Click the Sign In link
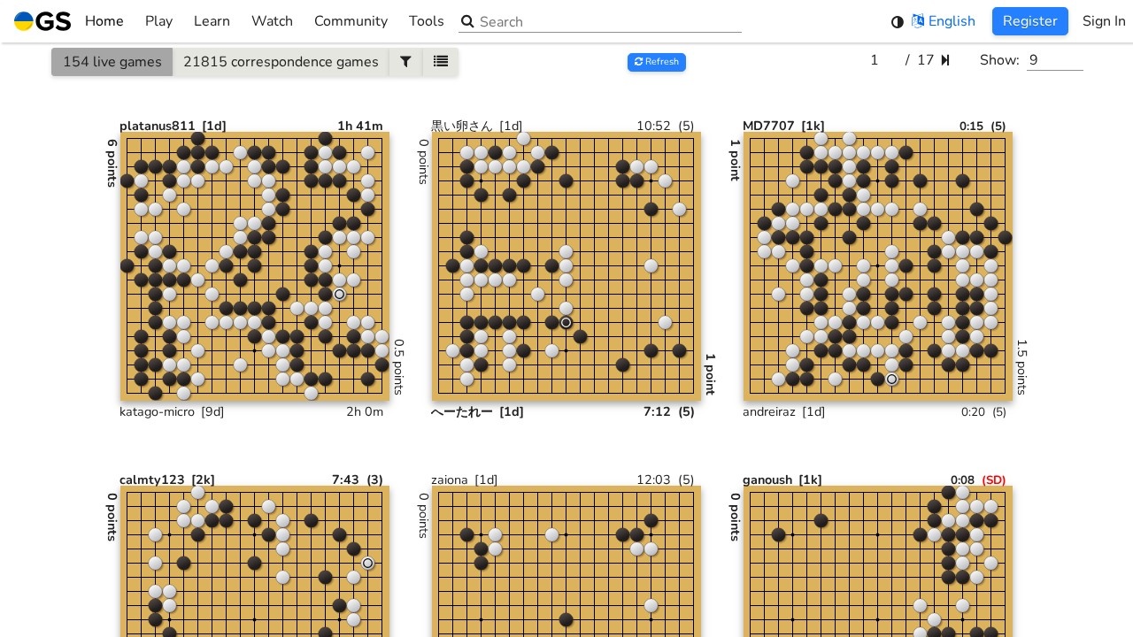 (x=1104, y=21)
